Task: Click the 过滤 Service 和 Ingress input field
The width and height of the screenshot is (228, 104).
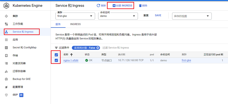Action: 116,48
